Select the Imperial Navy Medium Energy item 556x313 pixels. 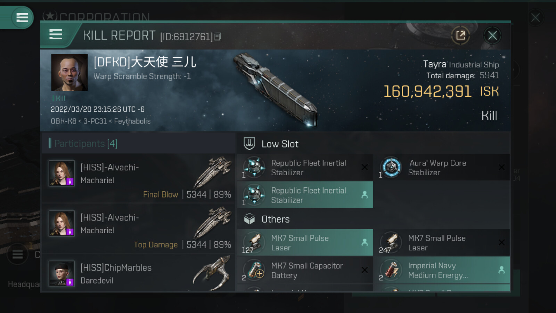[x=441, y=270]
